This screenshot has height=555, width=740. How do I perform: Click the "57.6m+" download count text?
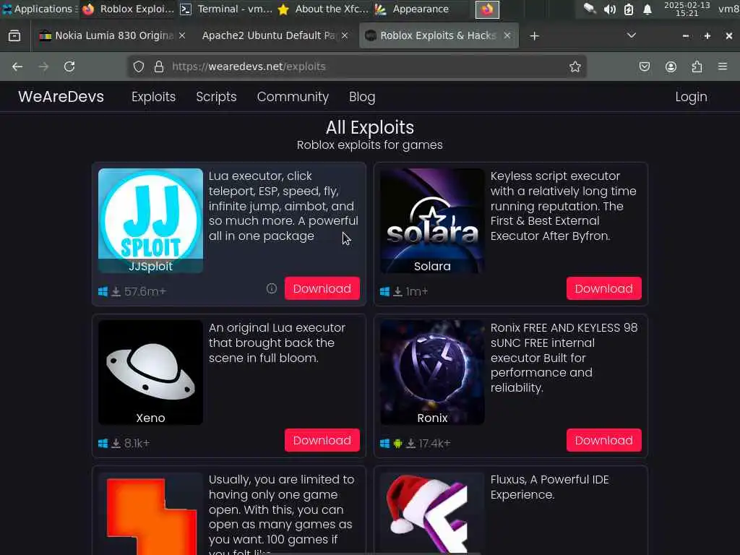145,292
